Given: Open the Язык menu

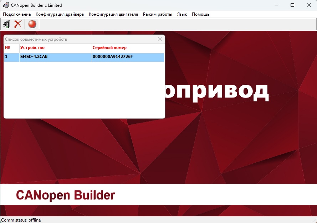Looking at the screenshot, I should 182,14.
